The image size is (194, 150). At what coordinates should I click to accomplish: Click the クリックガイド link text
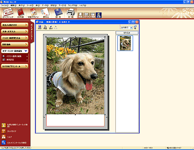click(12, 131)
